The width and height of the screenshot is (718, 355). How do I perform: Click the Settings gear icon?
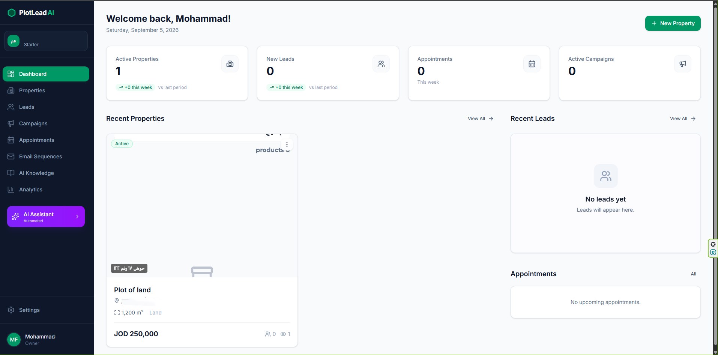(11, 310)
